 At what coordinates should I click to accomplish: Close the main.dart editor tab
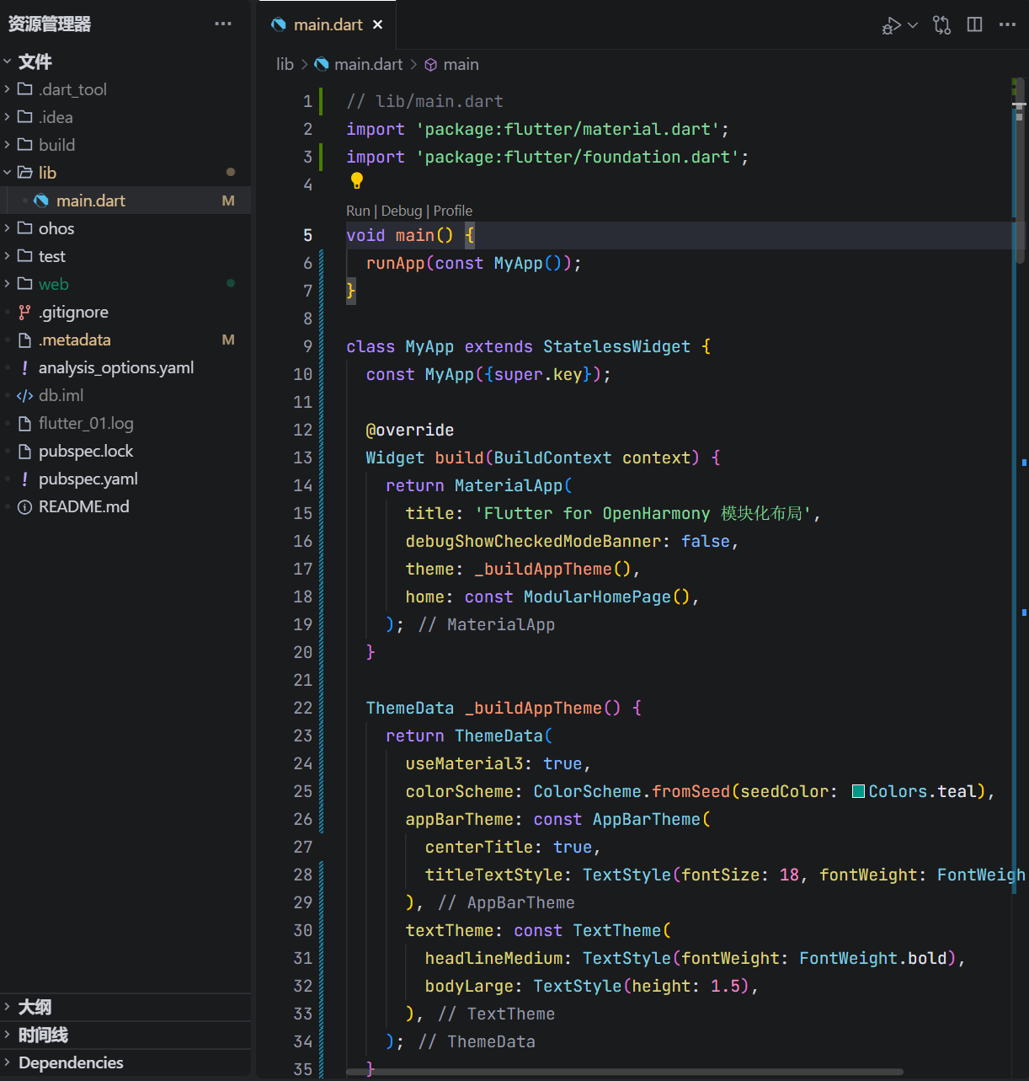[x=378, y=24]
